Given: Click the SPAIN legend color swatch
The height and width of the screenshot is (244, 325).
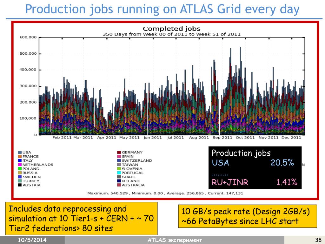Looking at the screenshot, I should 119,156.
